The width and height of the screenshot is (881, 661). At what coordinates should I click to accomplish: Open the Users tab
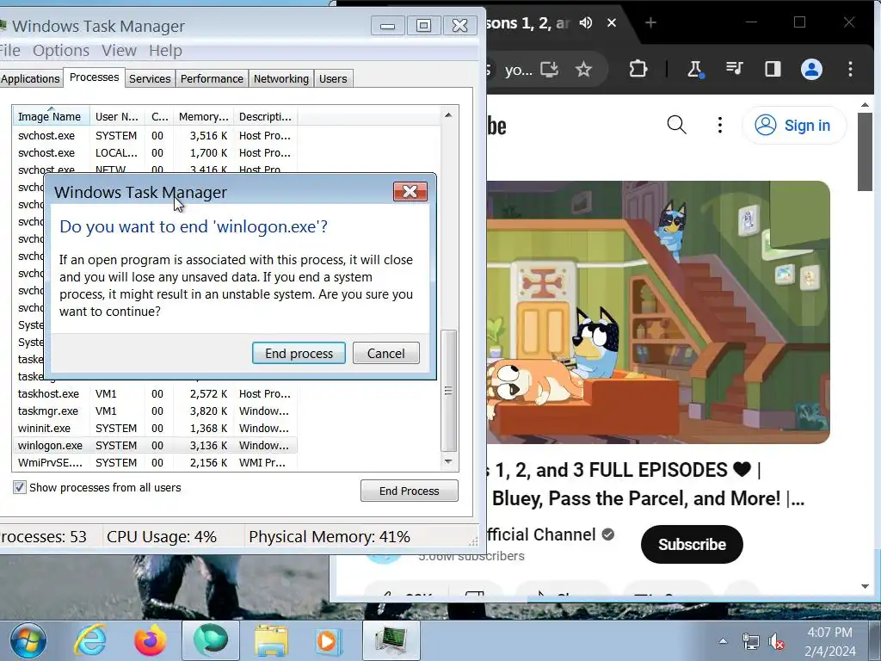(333, 78)
